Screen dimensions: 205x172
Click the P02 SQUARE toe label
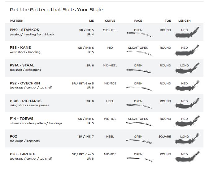pyautogui.click(x=165, y=137)
